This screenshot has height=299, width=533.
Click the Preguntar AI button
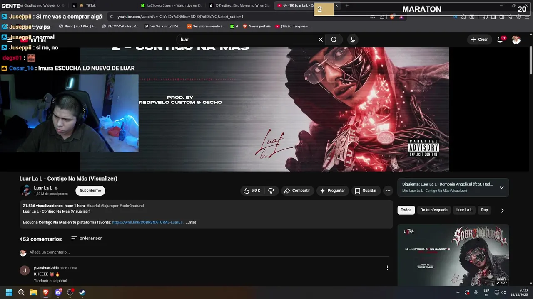click(x=332, y=191)
